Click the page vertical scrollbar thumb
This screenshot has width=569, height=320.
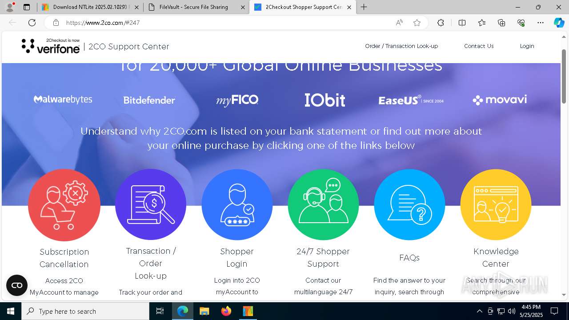564,76
